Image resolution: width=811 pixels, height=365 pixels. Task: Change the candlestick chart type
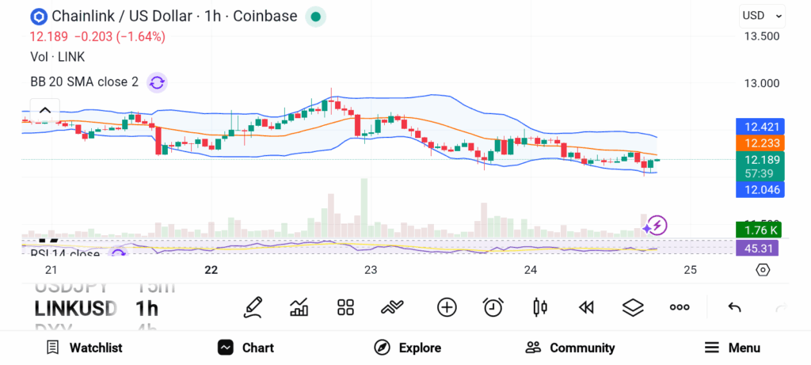(540, 307)
